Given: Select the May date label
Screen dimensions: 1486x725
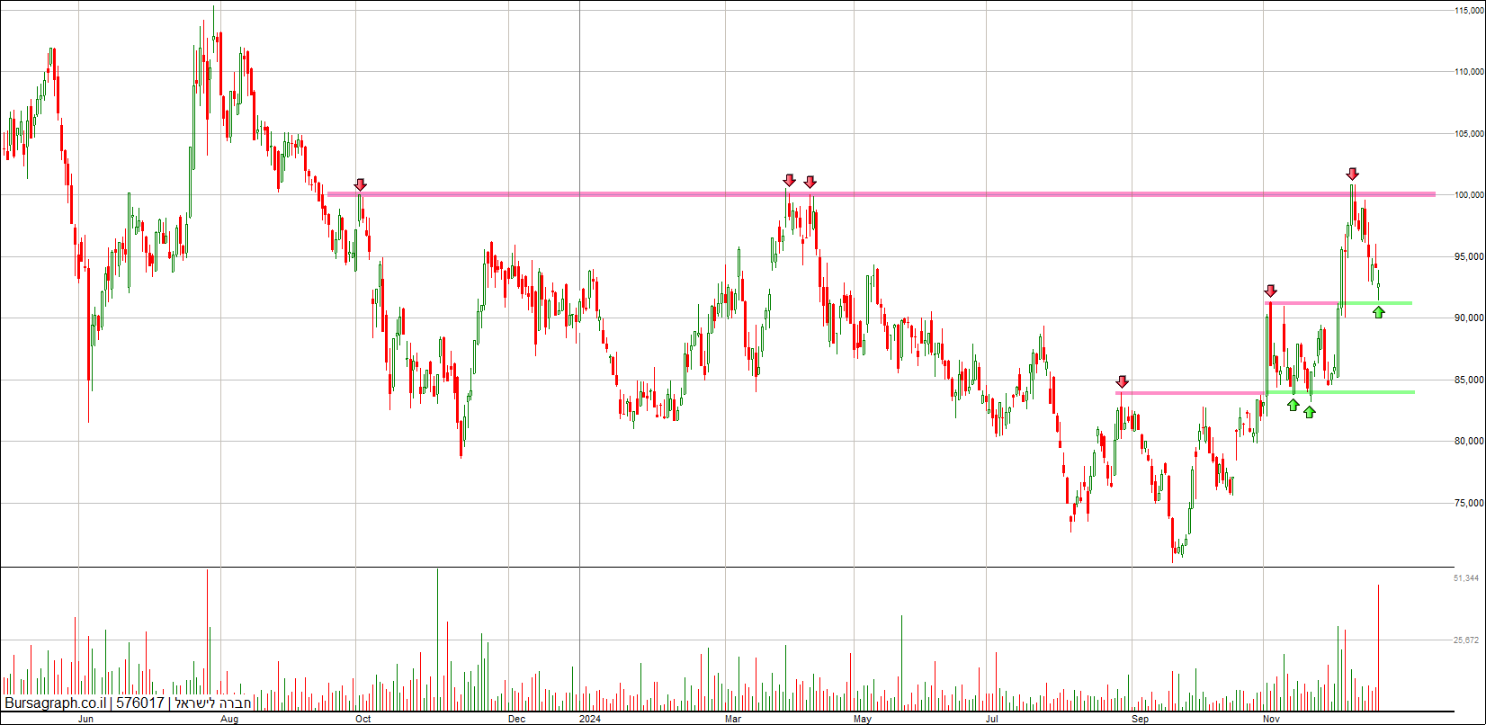Looking at the screenshot, I should pos(864,720).
